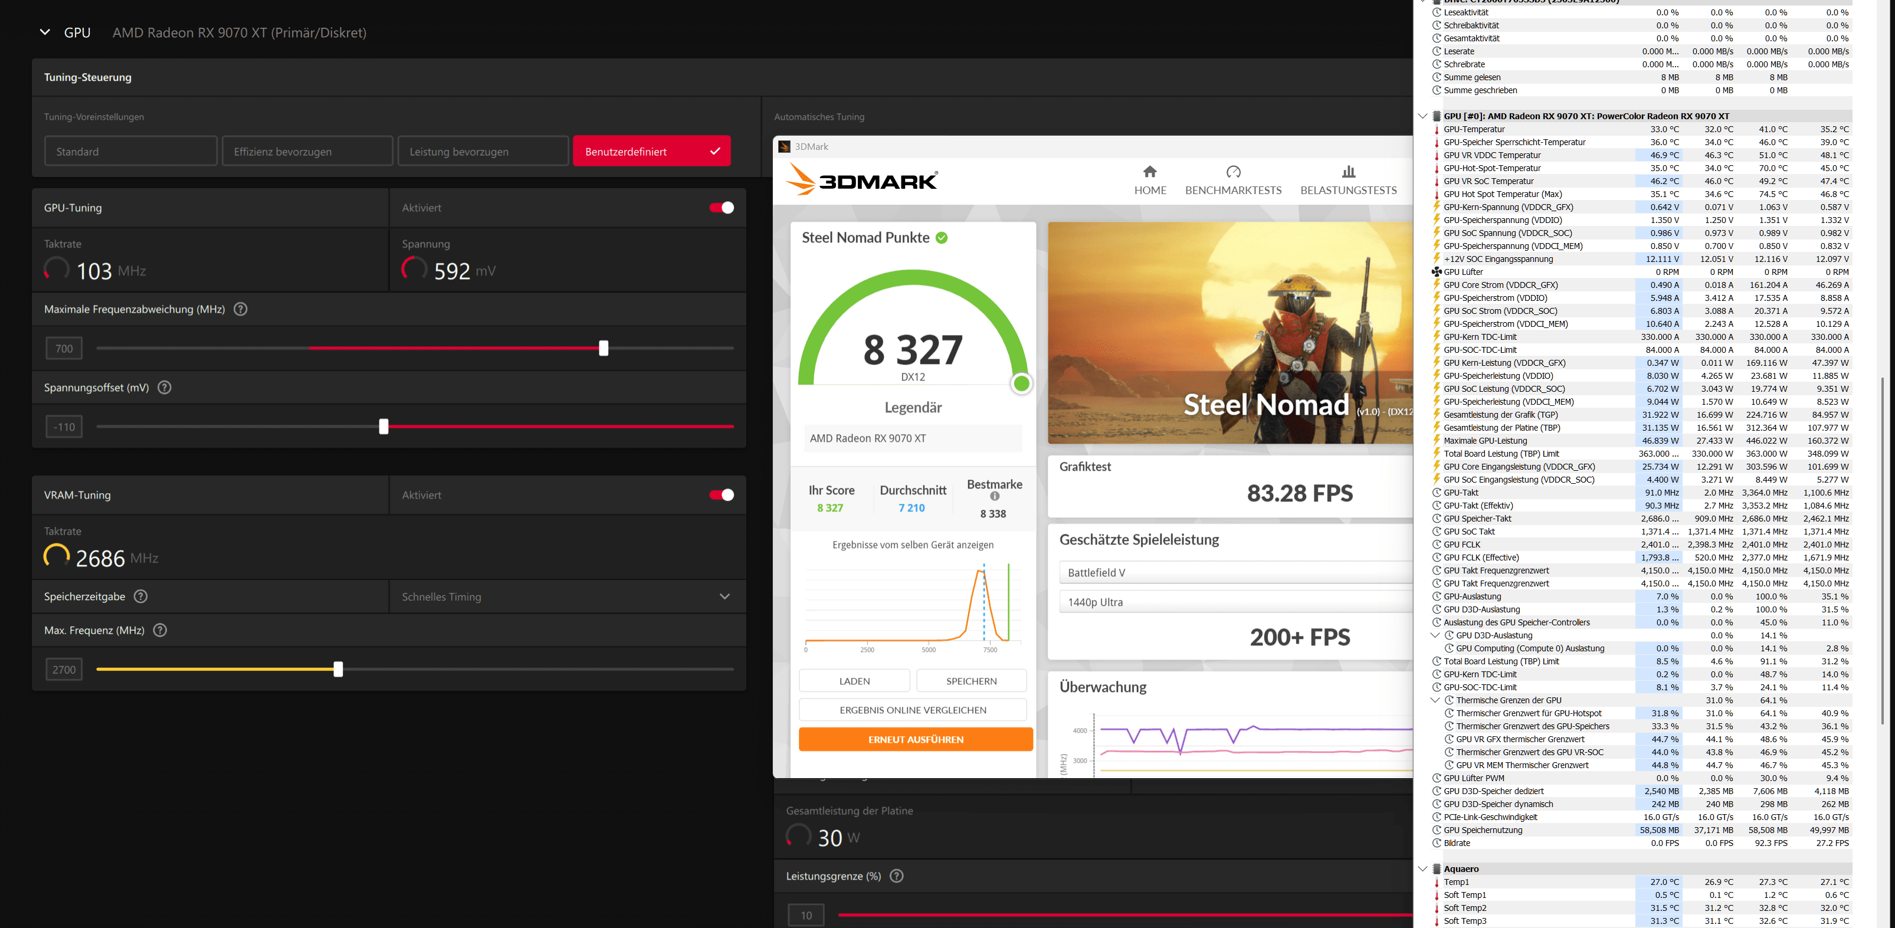This screenshot has height=928, width=1895.
Task: Click help icon beside Max. Frequenz (MHz)
Action: (160, 630)
